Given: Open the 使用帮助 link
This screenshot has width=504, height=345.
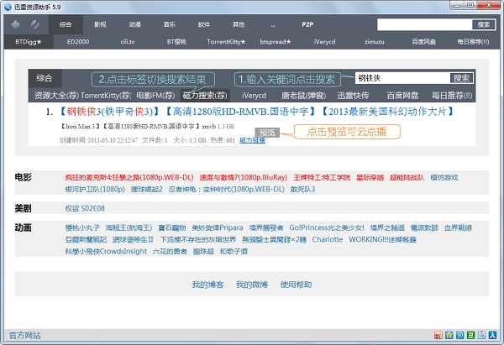Looking at the screenshot, I should pyautogui.click(x=296, y=285).
